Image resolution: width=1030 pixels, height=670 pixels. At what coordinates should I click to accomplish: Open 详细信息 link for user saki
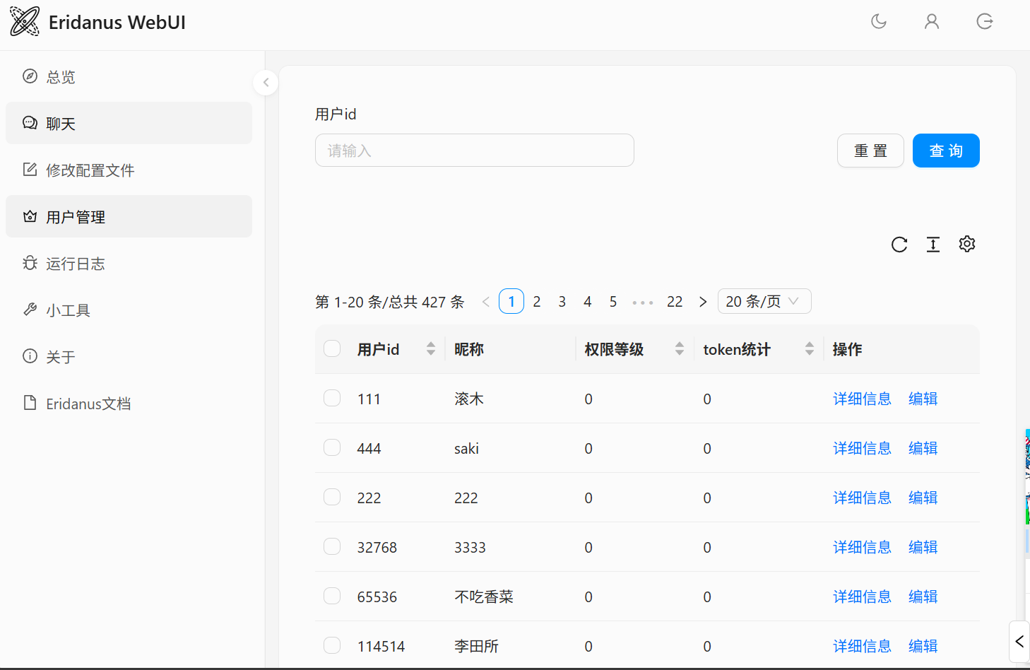click(862, 448)
